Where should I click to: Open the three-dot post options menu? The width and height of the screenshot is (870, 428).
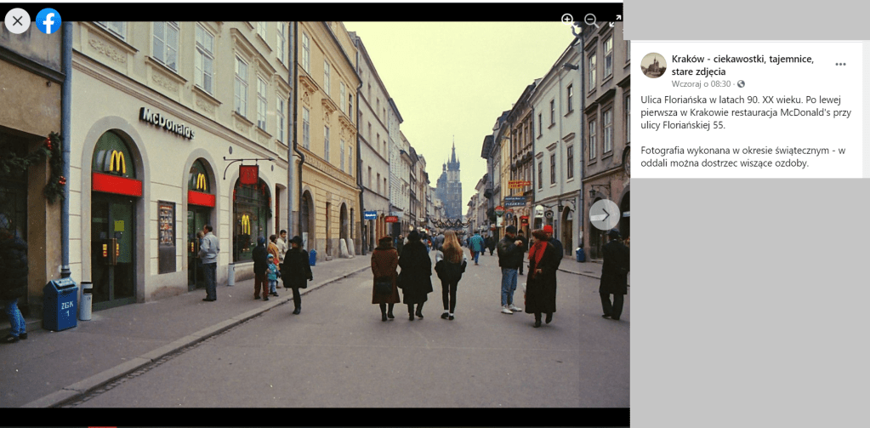click(840, 65)
